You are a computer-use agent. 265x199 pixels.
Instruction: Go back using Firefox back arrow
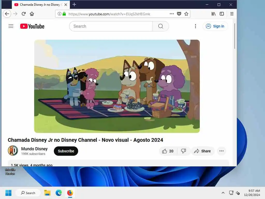tap(7, 14)
